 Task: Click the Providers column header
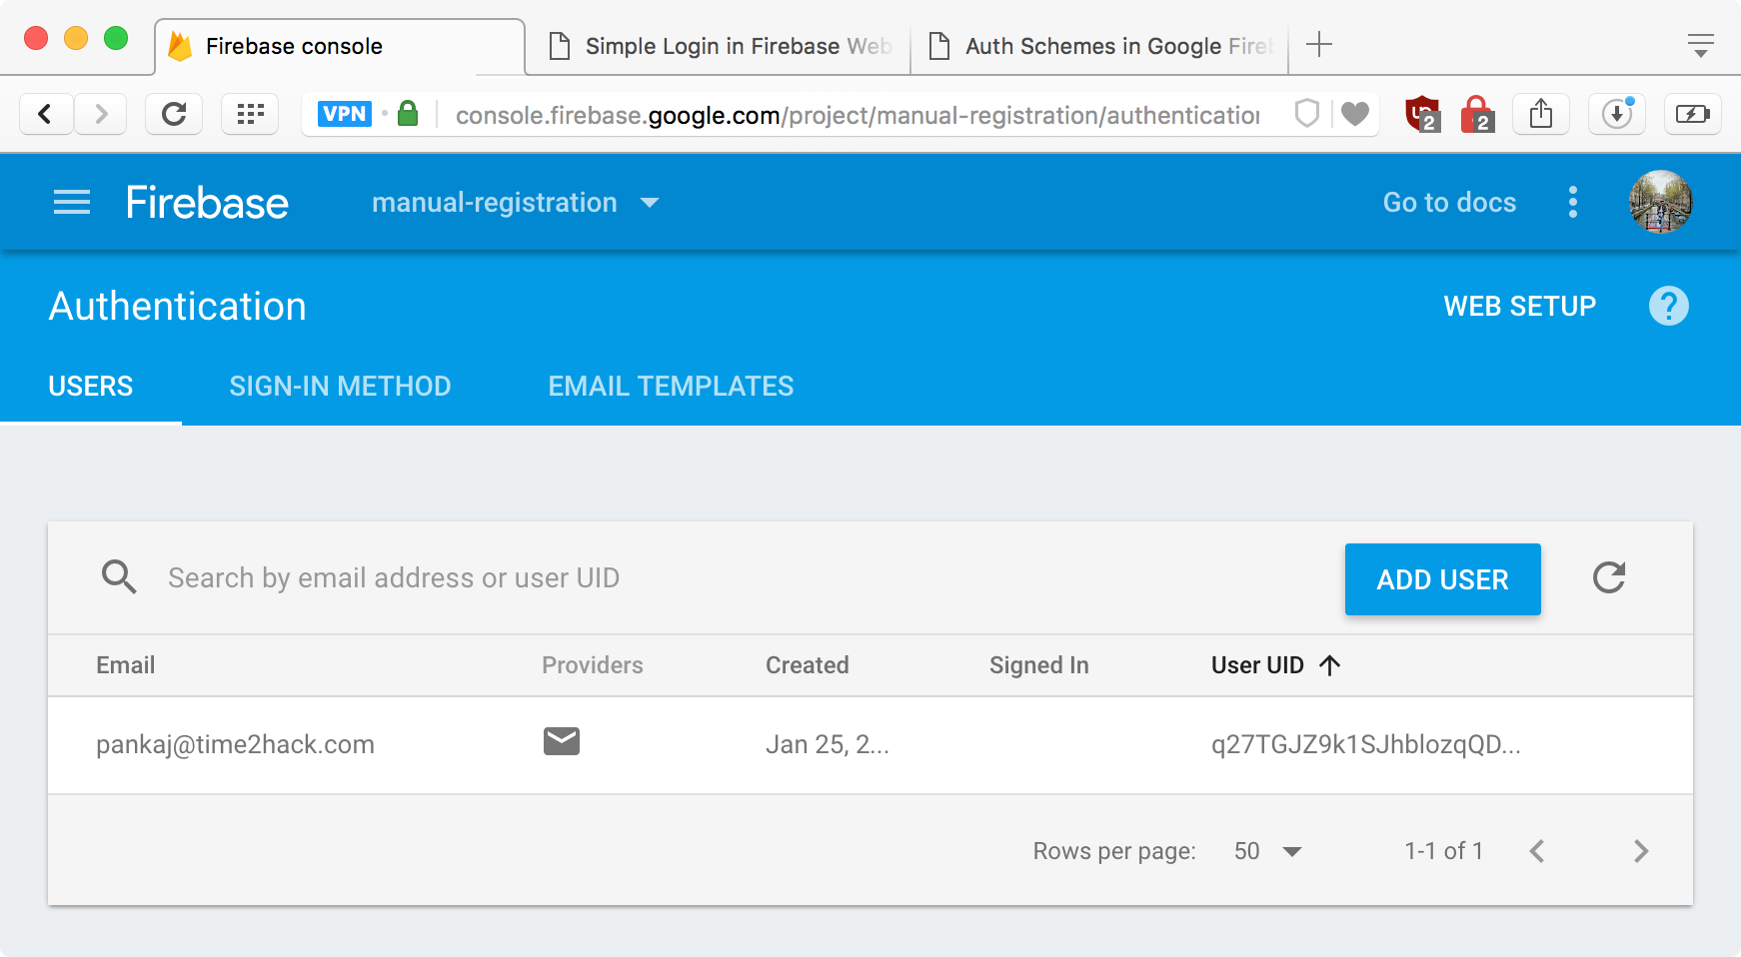click(x=592, y=665)
